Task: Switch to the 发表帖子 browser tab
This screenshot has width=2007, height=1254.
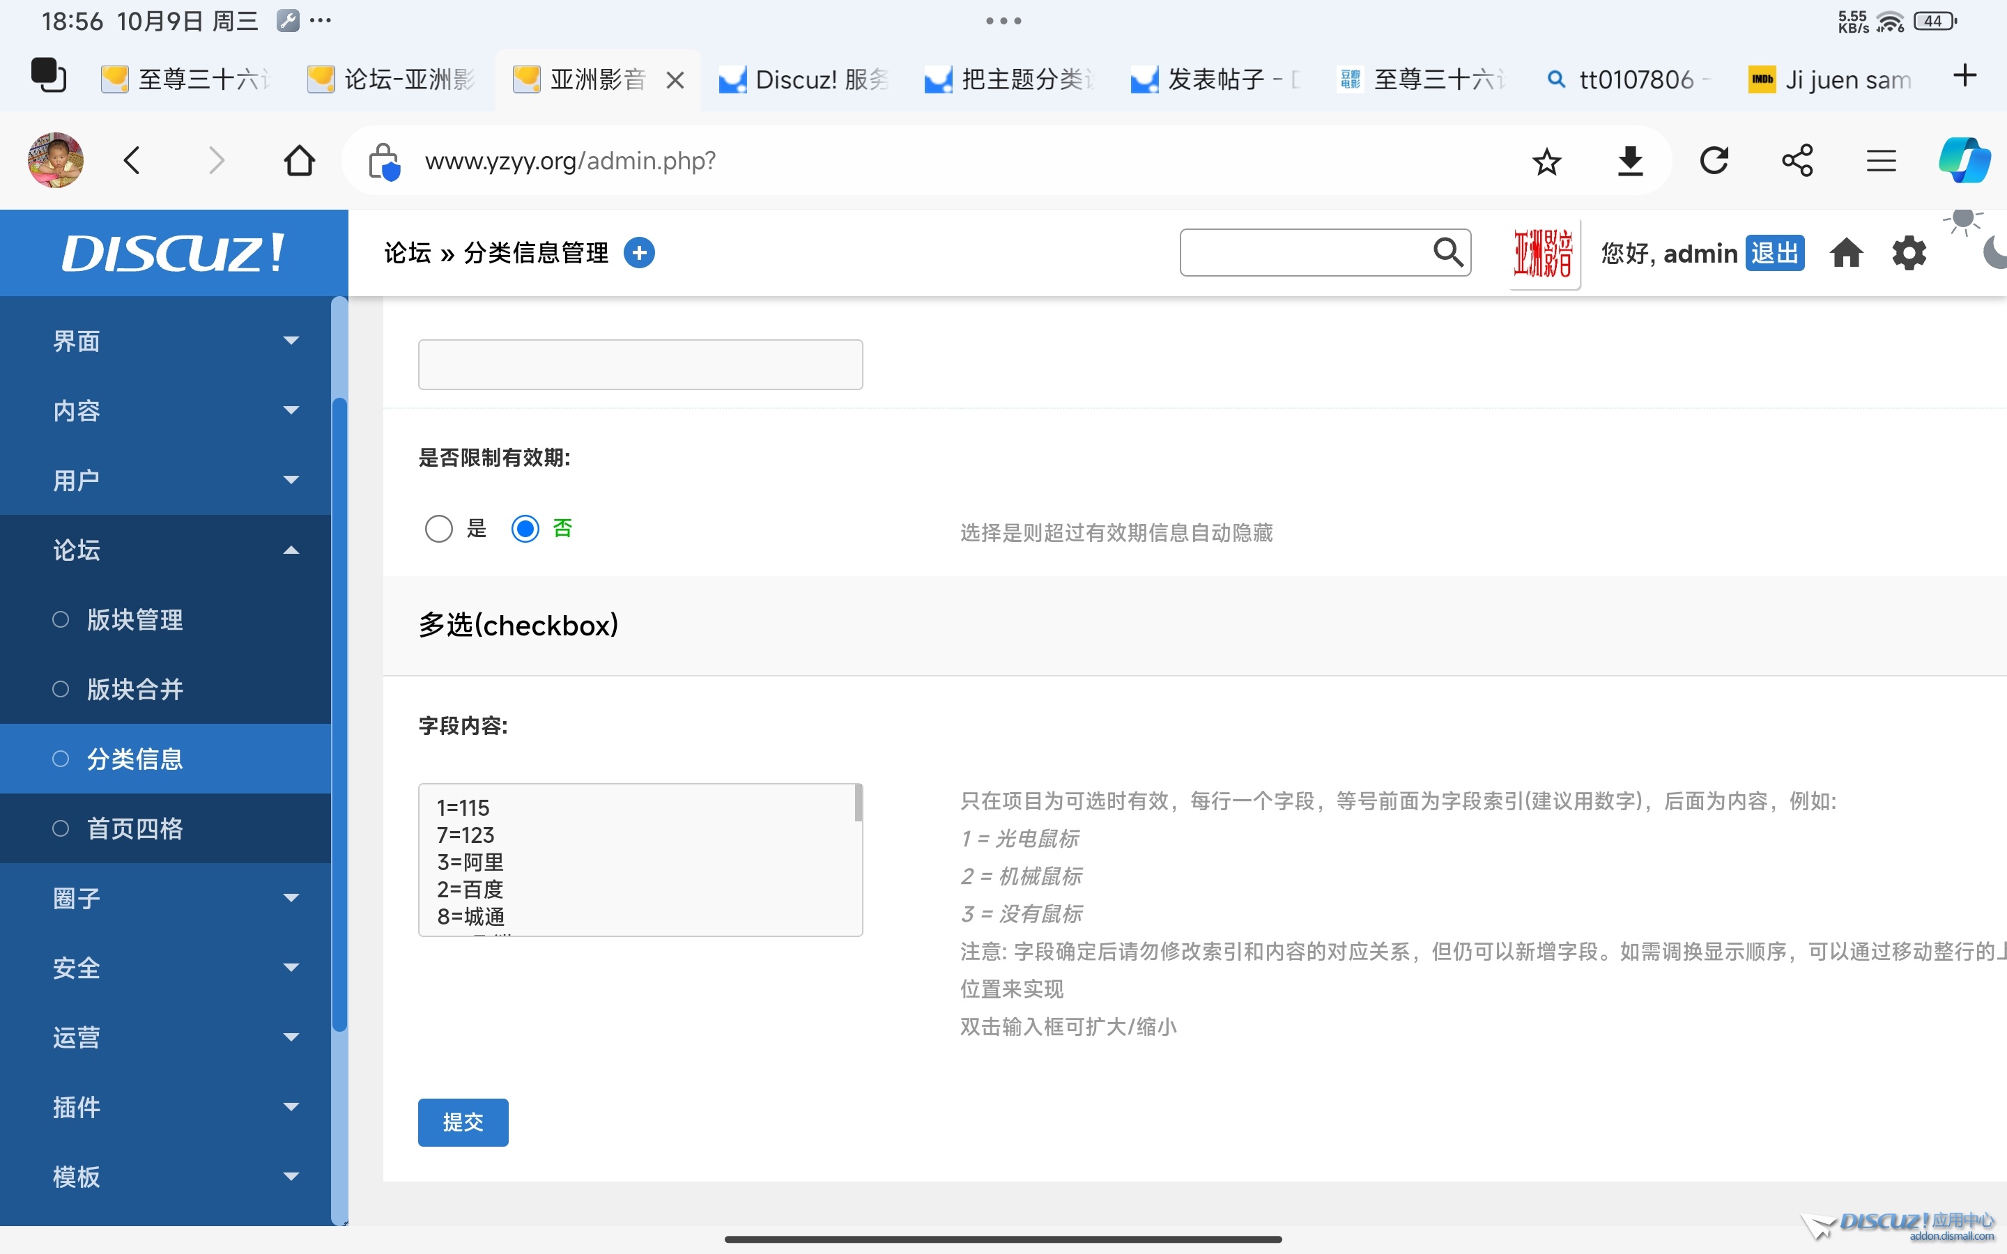Action: 1215,79
